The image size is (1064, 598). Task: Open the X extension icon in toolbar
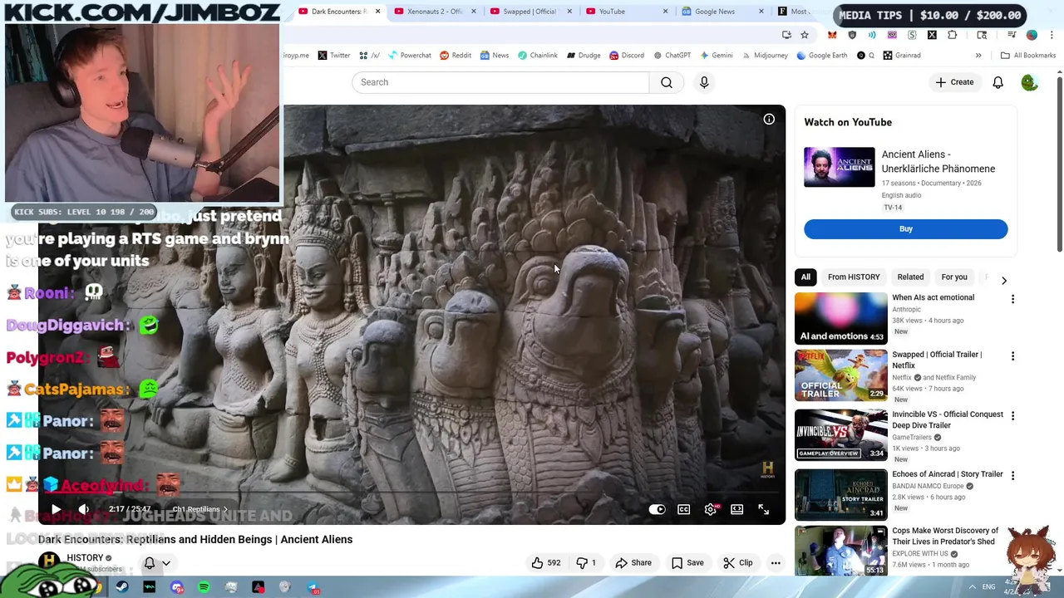[932, 35]
